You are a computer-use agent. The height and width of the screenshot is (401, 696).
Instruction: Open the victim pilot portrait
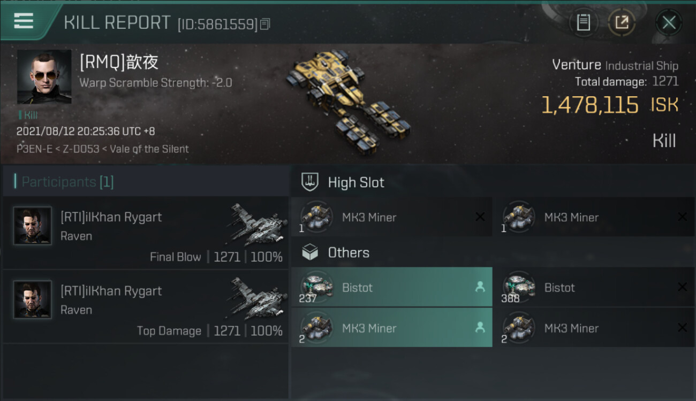pos(44,77)
